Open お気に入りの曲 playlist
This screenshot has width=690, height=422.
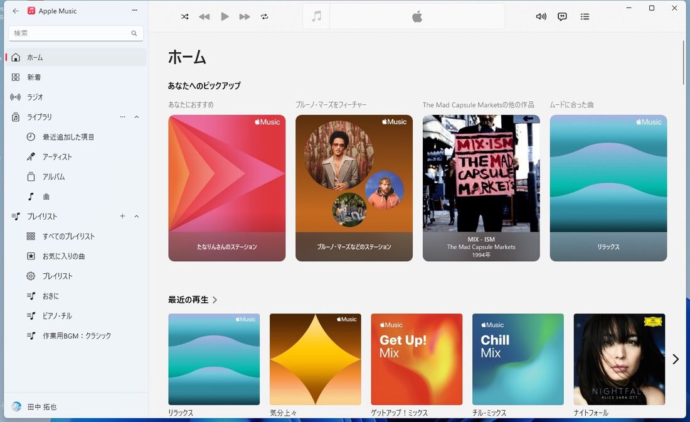(x=76, y=256)
